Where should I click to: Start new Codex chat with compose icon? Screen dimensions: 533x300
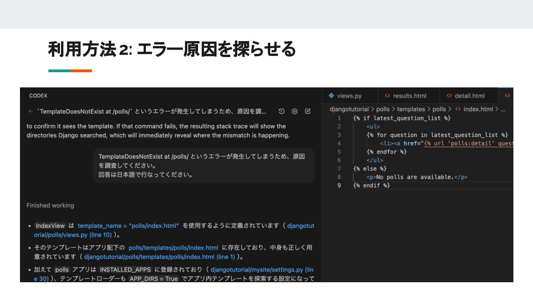[x=308, y=111]
